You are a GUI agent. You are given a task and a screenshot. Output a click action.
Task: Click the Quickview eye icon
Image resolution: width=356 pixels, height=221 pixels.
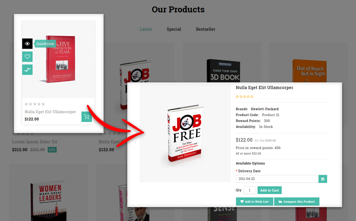27,43
